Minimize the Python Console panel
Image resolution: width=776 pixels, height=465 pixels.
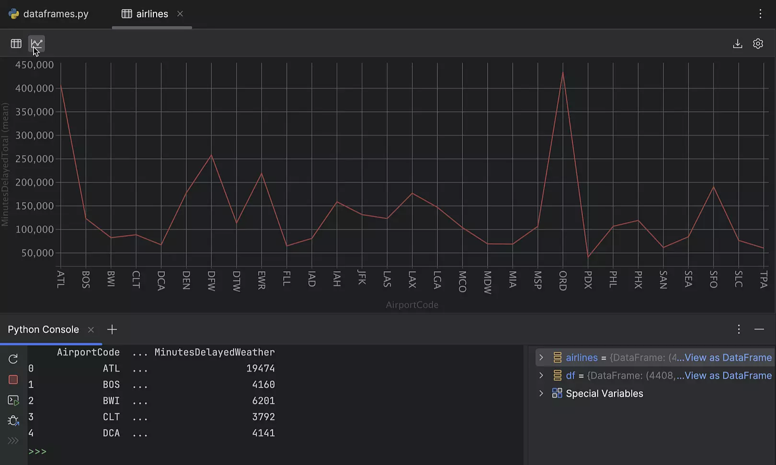(x=759, y=329)
